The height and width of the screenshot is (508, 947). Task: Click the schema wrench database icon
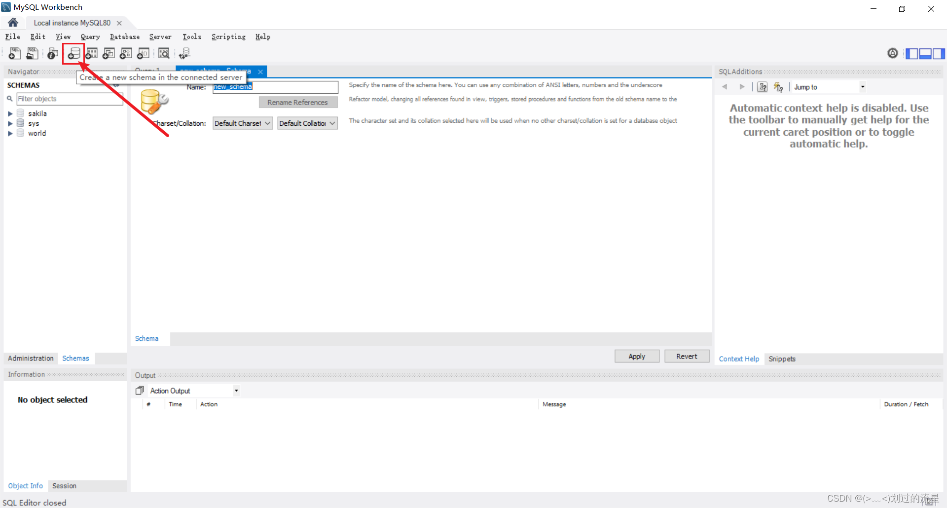[154, 102]
